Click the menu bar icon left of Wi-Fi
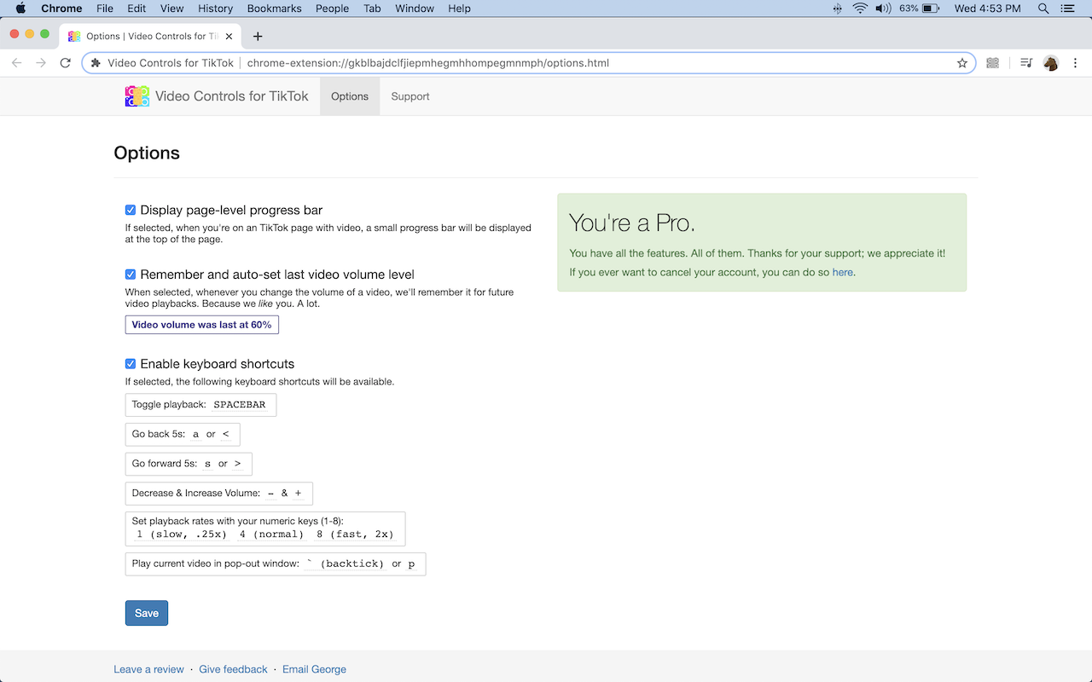Screen dimensions: 1092x682 [x=837, y=9]
